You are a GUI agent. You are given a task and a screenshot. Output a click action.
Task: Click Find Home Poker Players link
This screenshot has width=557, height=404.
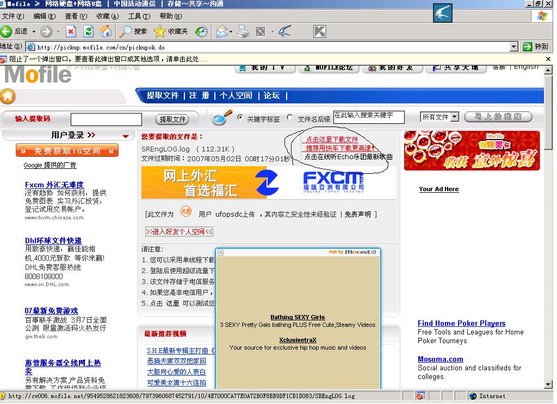[461, 324]
